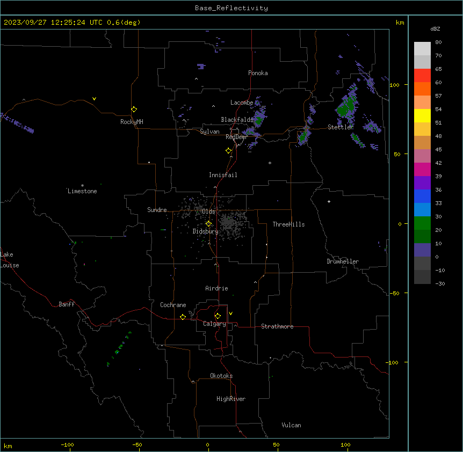Select the pink 42–45 dBZ swatch
The height and width of the screenshot is (452, 463).
(422, 156)
